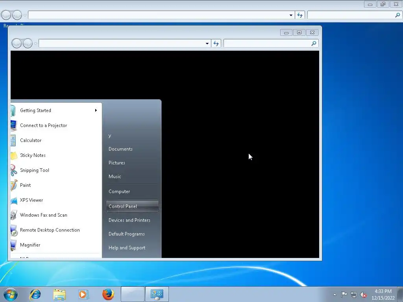The width and height of the screenshot is (403, 302).
Task: Show hidden tray icons arrow
Action: click(x=335, y=295)
